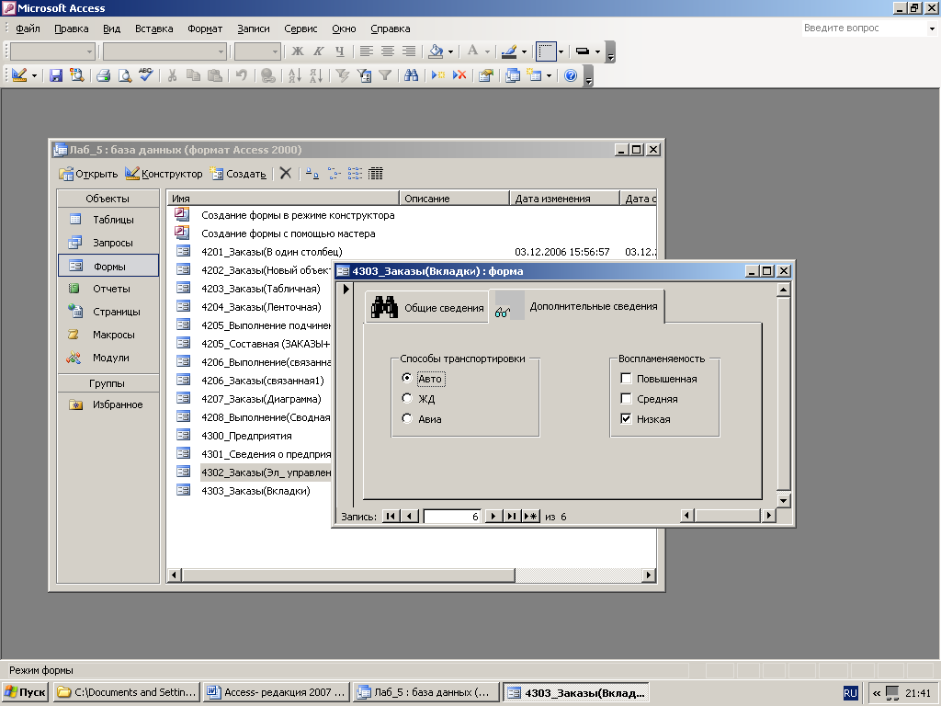This screenshot has height=706, width=941.
Task: Open the font size combo box
Action: (x=257, y=51)
